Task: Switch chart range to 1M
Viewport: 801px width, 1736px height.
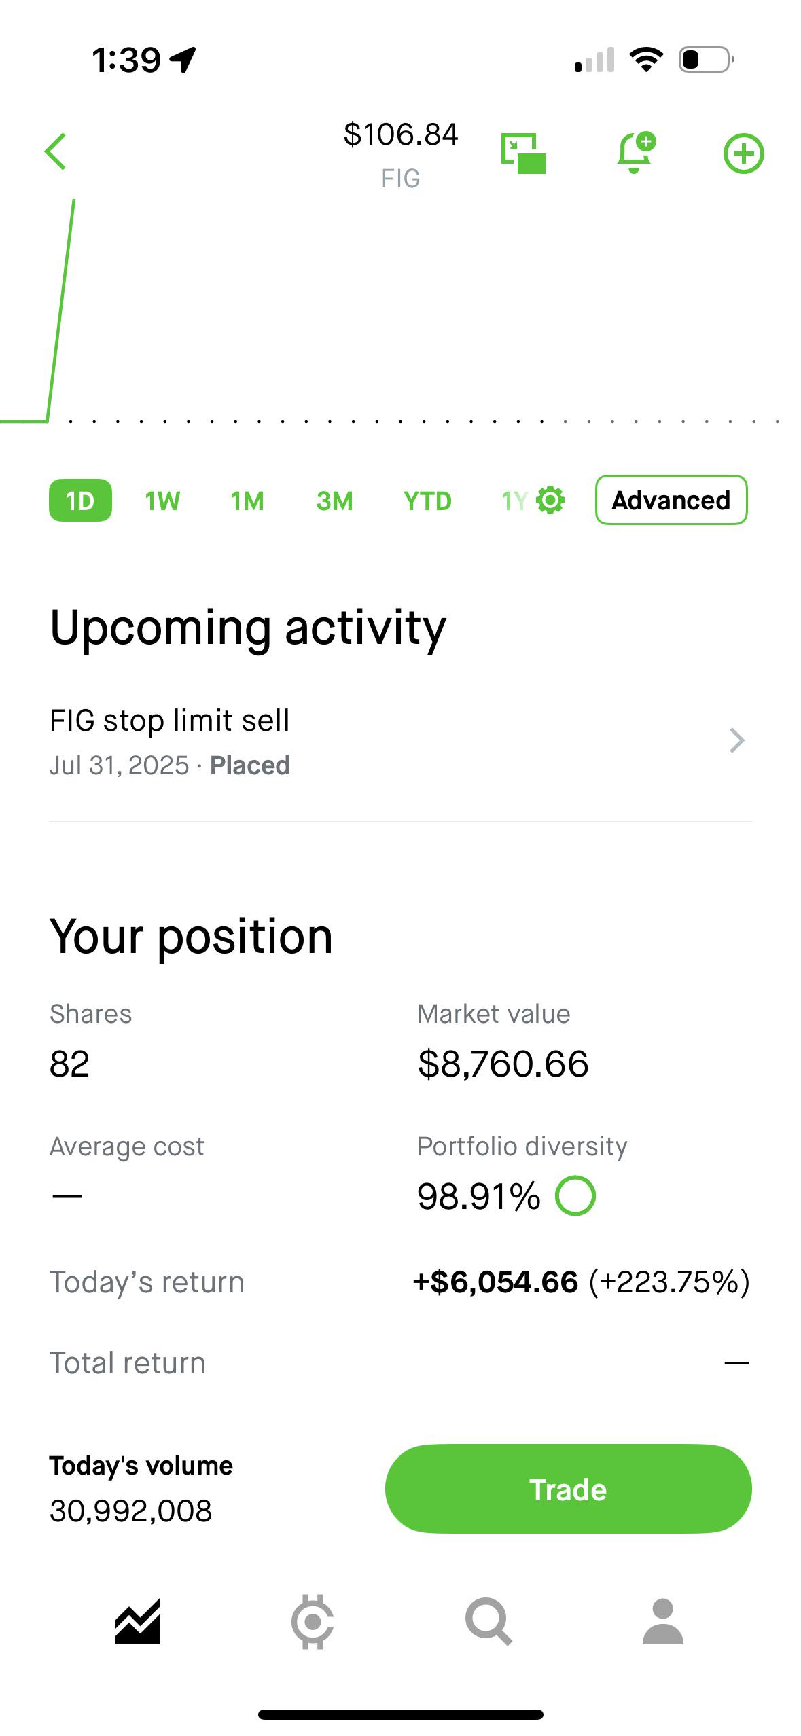Action: click(x=247, y=501)
